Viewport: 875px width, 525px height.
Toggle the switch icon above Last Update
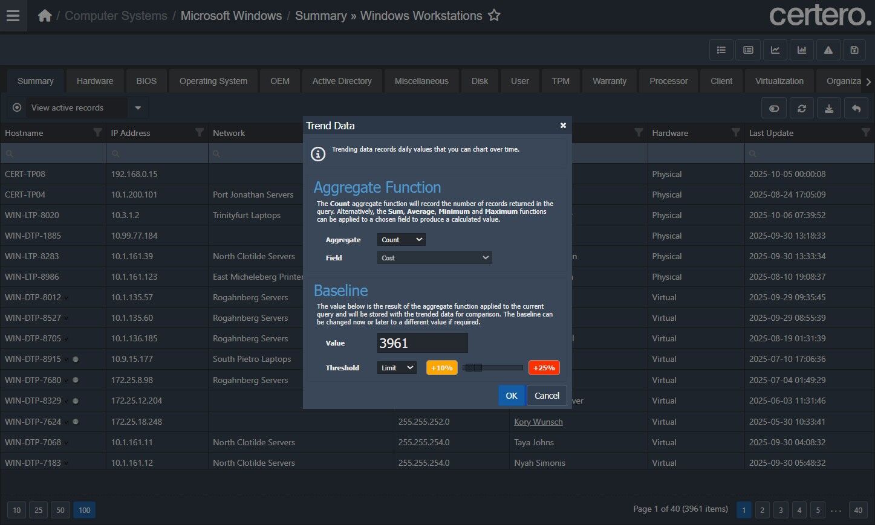pyautogui.click(x=774, y=108)
